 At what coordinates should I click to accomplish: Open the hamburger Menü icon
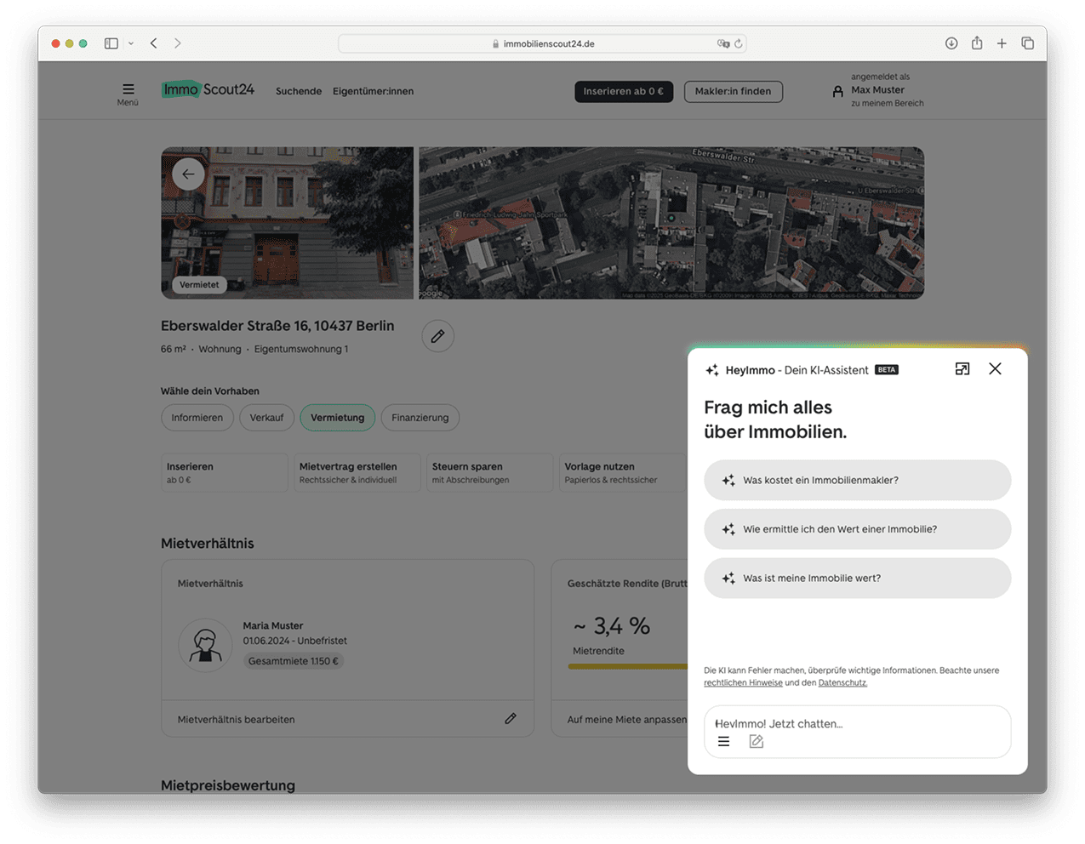(x=128, y=89)
